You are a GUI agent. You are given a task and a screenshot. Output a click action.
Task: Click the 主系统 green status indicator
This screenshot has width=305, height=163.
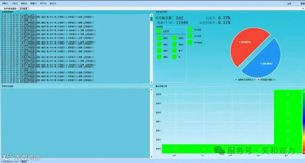[159, 31]
